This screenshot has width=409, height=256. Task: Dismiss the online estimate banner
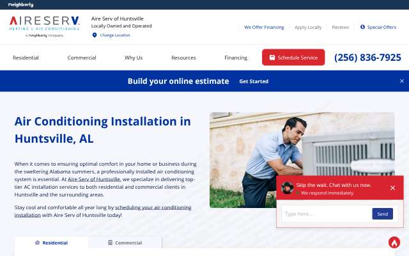(402, 81)
